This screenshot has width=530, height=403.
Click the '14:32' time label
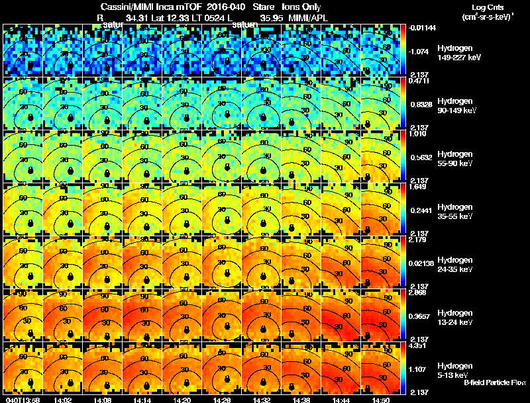(262, 400)
